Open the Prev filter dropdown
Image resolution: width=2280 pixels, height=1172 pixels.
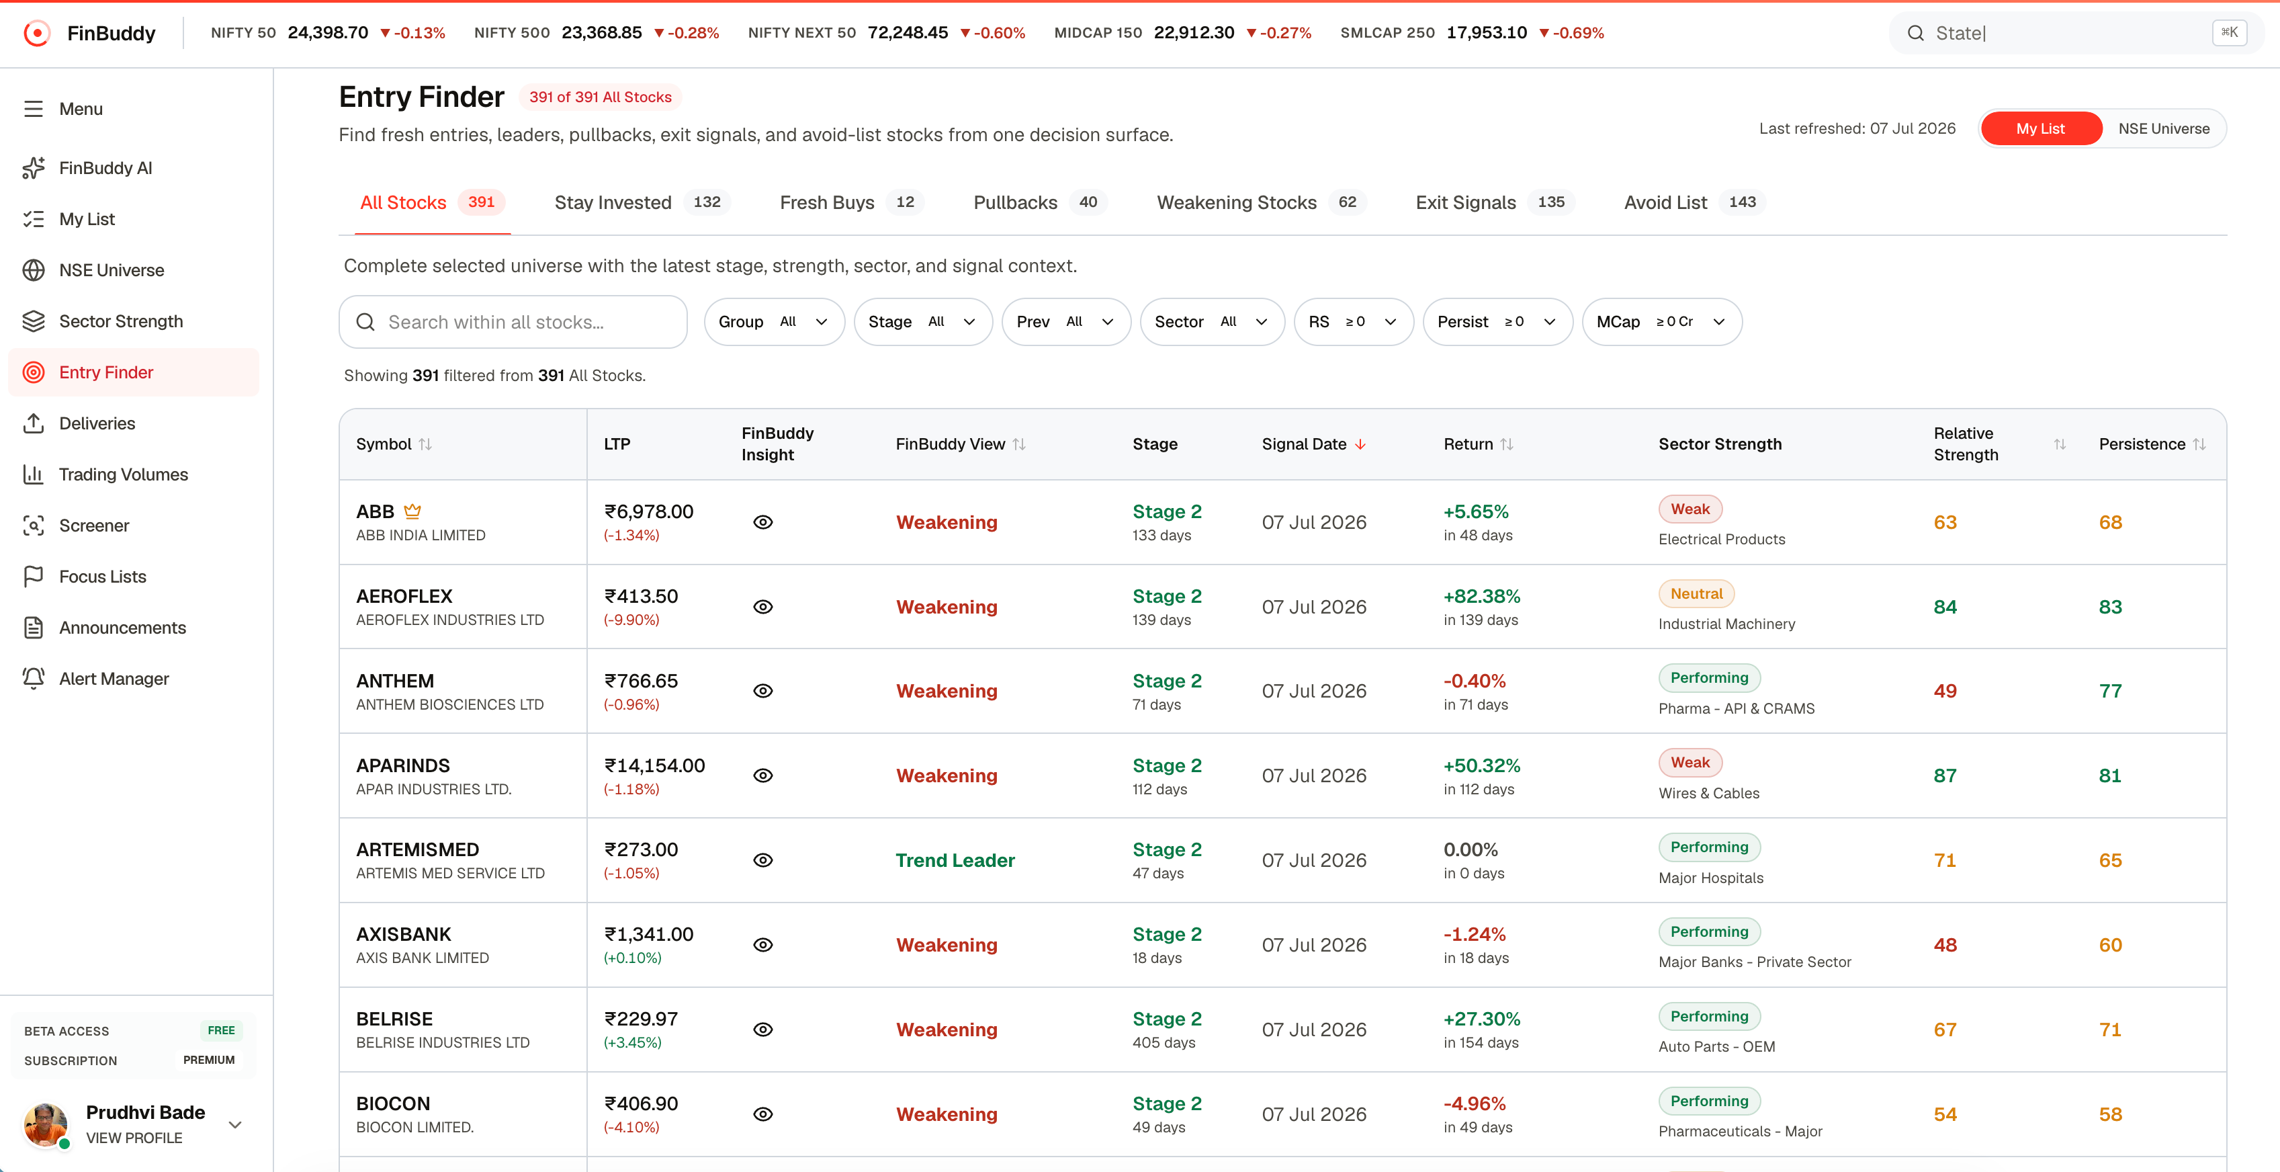(1065, 322)
